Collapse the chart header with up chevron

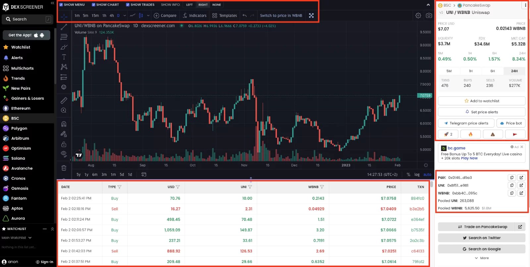tap(428, 5)
